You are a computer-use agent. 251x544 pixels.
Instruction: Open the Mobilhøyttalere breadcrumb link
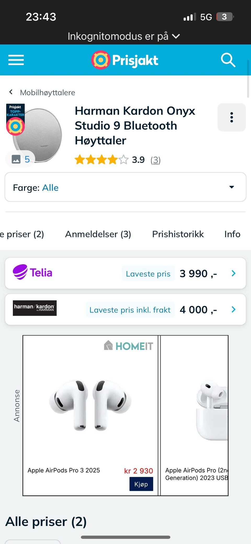(x=48, y=92)
